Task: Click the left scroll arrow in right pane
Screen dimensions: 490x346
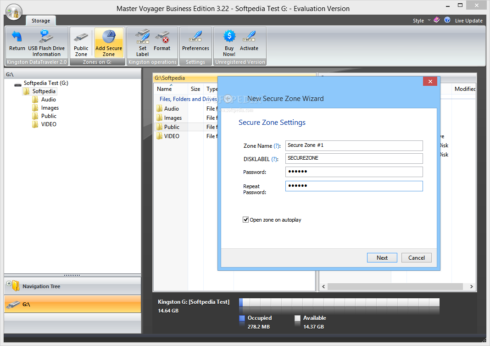Action: [323, 286]
